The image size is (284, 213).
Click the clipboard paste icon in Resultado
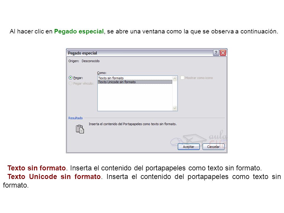[80, 129]
